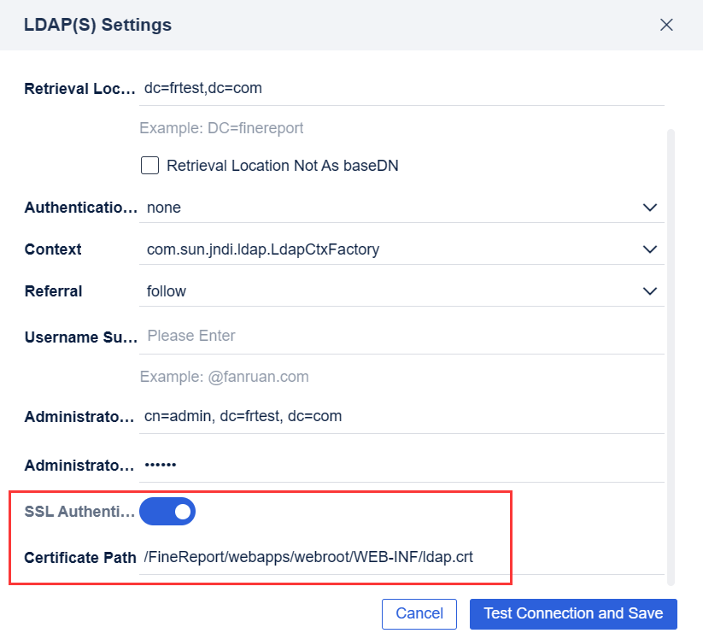Close the LDAP(S) Settings dialog

pos(666,25)
